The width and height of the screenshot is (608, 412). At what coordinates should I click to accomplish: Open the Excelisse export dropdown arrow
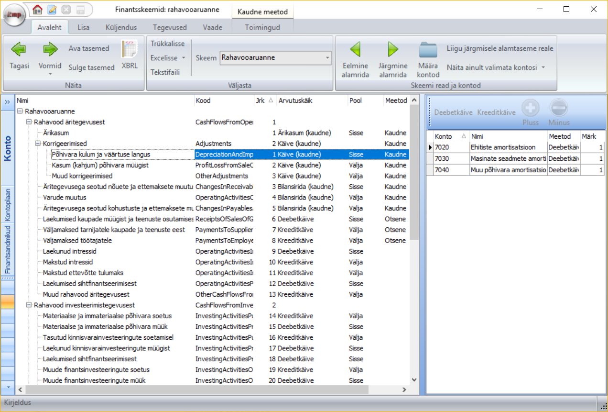(183, 58)
